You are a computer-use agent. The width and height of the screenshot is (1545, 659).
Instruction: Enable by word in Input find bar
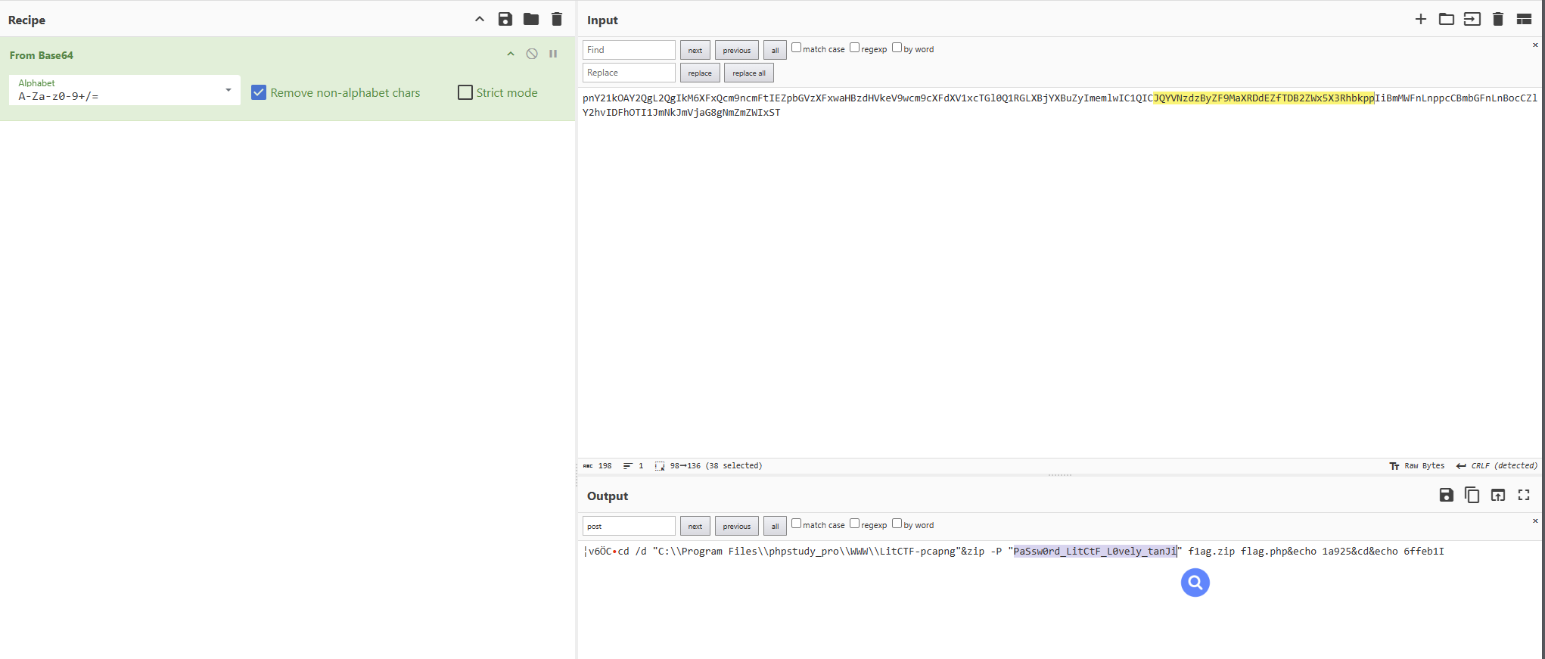pyautogui.click(x=897, y=48)
